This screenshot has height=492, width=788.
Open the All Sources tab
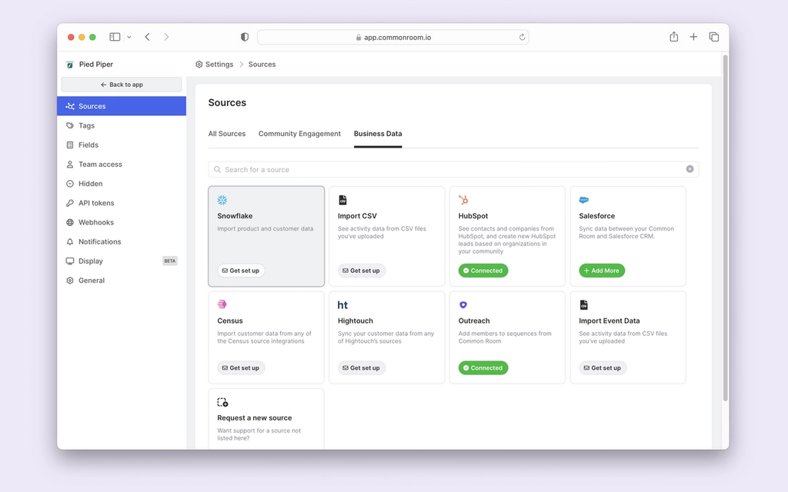(x=227, y=133)
